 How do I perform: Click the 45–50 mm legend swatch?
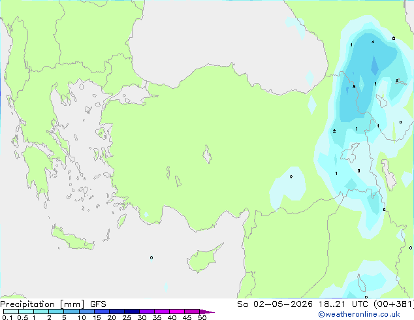coord(192,312)
